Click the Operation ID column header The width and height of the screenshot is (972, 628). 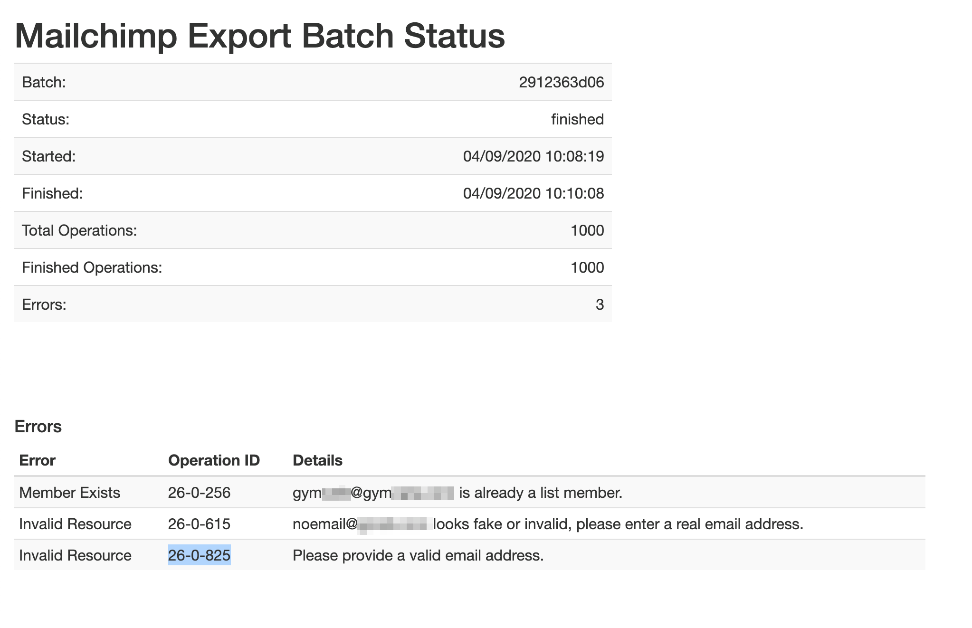point(214,460)
